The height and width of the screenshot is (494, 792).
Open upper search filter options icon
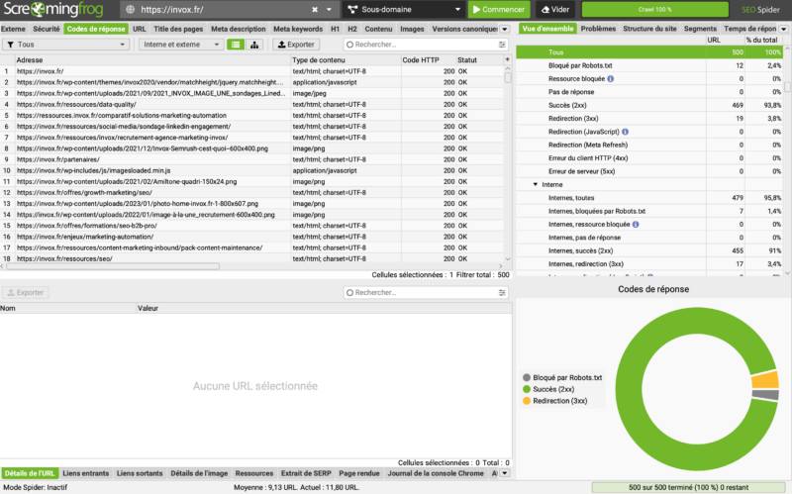tap(502, 45)
